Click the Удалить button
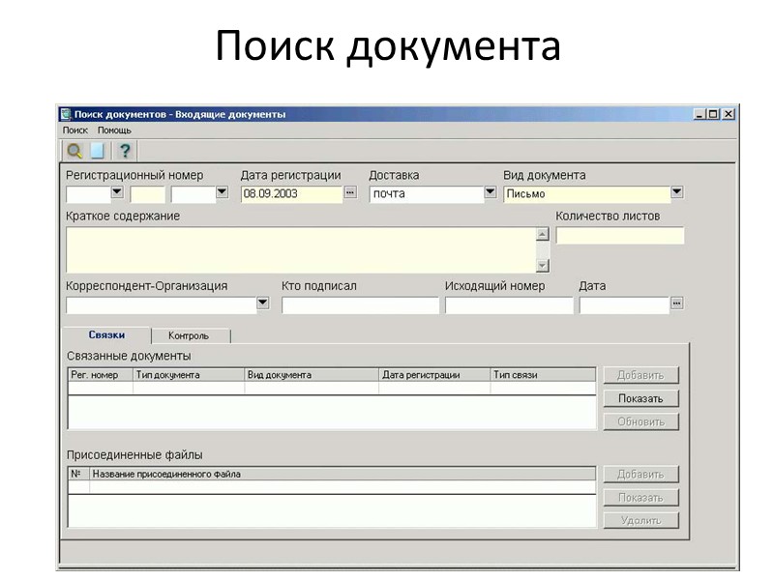 coord(640,520)
